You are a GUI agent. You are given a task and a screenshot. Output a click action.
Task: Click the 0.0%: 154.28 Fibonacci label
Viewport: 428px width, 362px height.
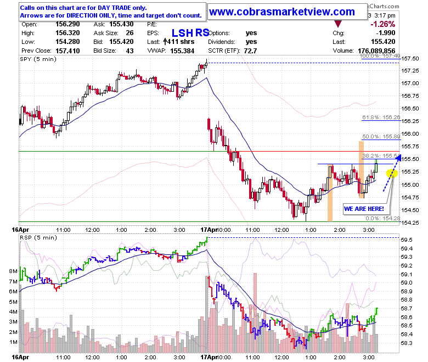(382, 218)
